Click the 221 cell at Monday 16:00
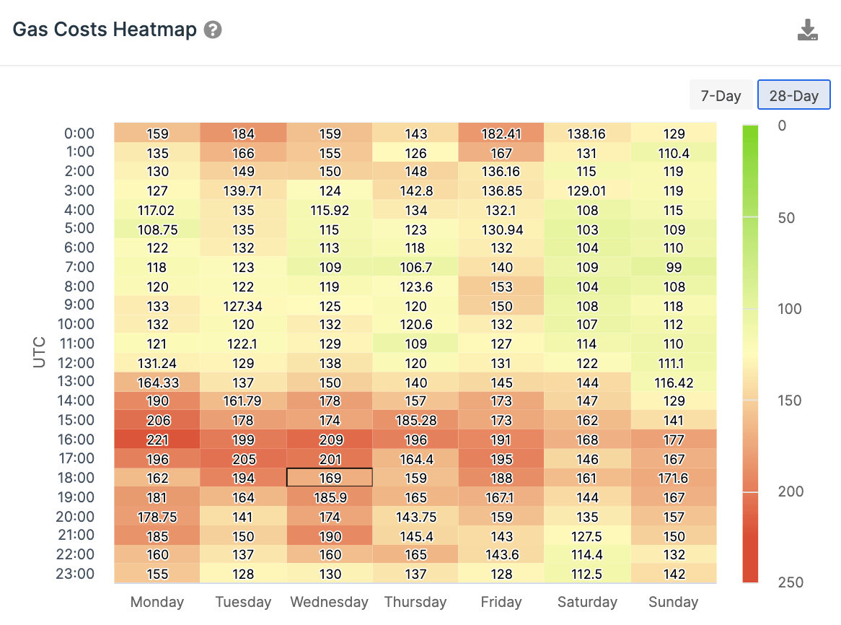 [x=157, y=440]
